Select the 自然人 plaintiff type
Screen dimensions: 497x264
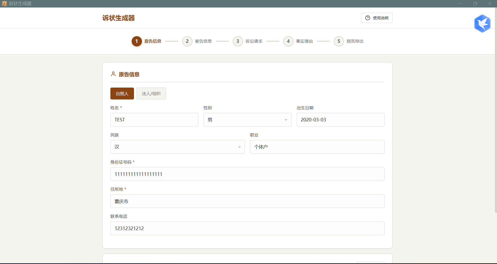tap(122, 94)
